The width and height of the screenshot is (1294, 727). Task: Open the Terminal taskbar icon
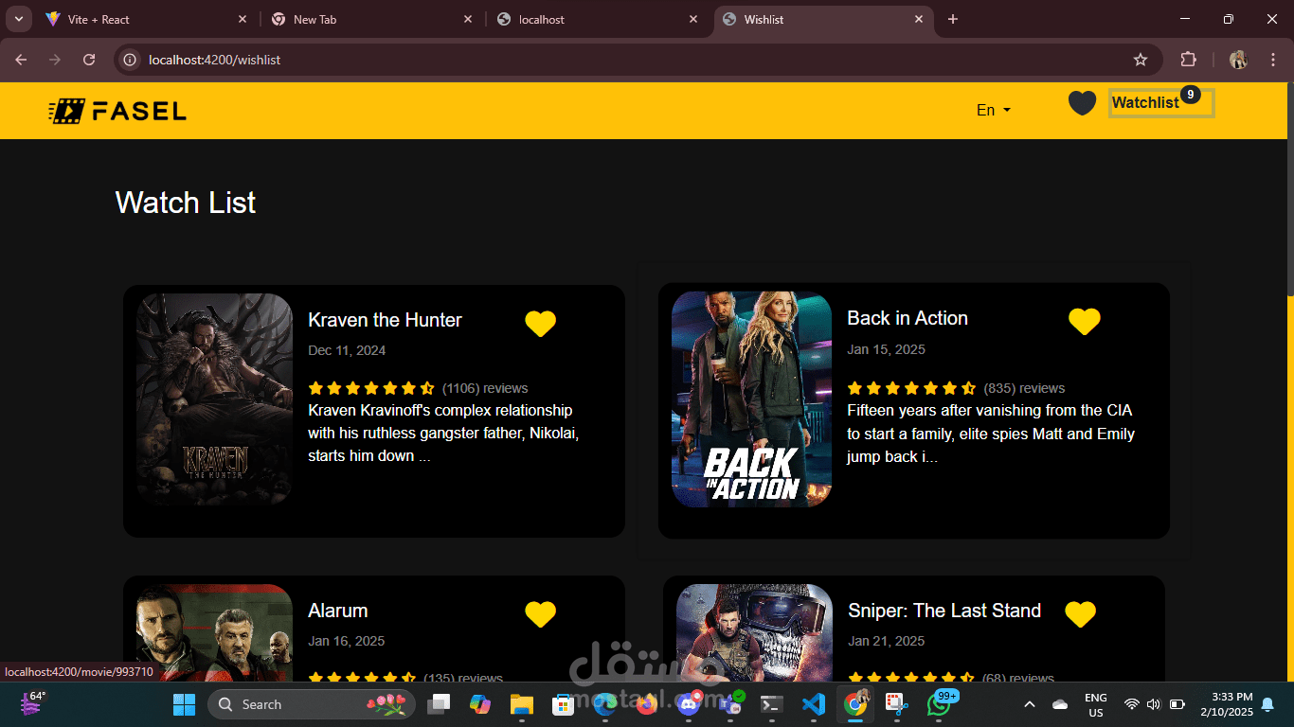pos(772,704)
